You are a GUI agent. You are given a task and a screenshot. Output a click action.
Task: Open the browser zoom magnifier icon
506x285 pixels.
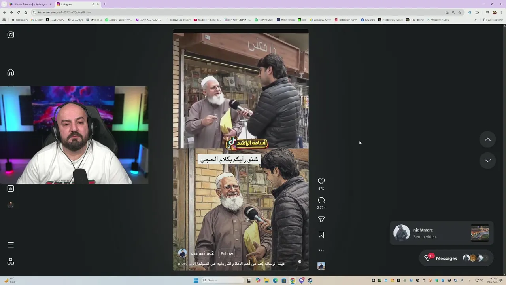tap(453, 12)
